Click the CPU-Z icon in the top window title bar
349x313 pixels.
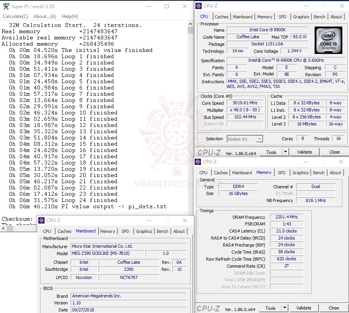point(199,5)
